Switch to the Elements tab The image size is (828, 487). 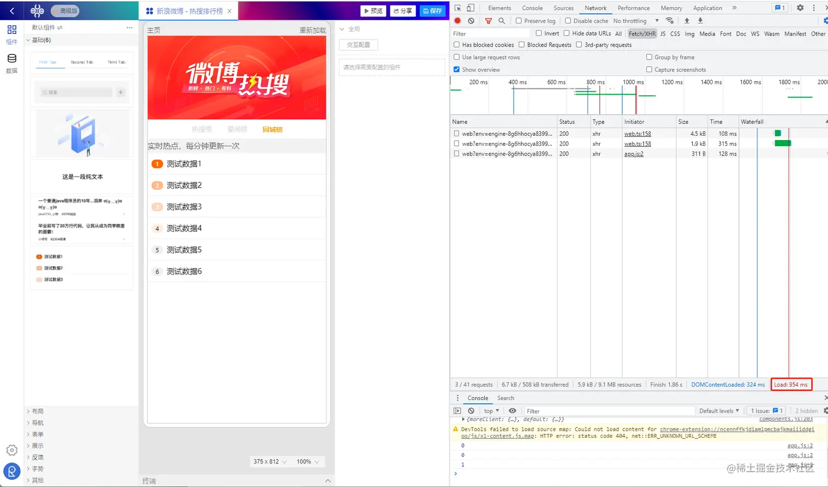pos(499,8)
